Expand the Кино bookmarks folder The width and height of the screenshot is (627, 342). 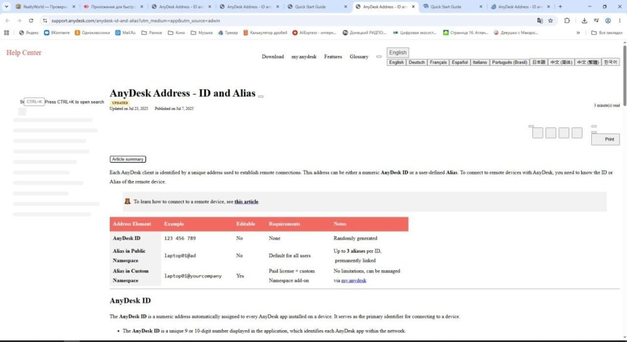(x=176, y=33)
